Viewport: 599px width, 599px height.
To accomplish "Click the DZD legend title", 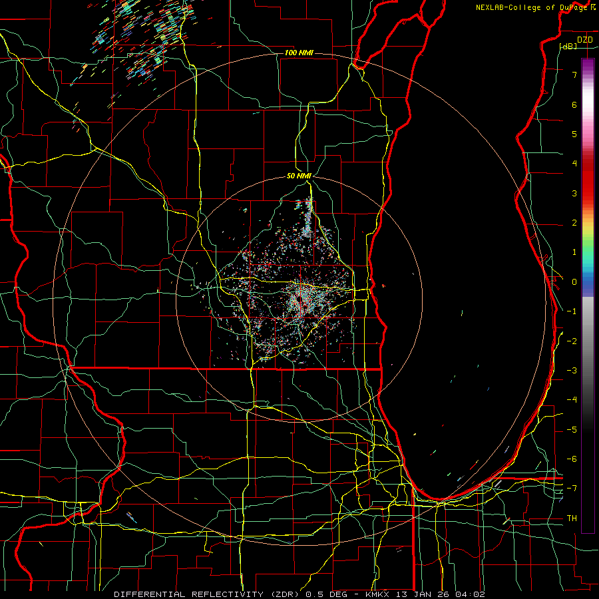I will (x=584, y=40).
